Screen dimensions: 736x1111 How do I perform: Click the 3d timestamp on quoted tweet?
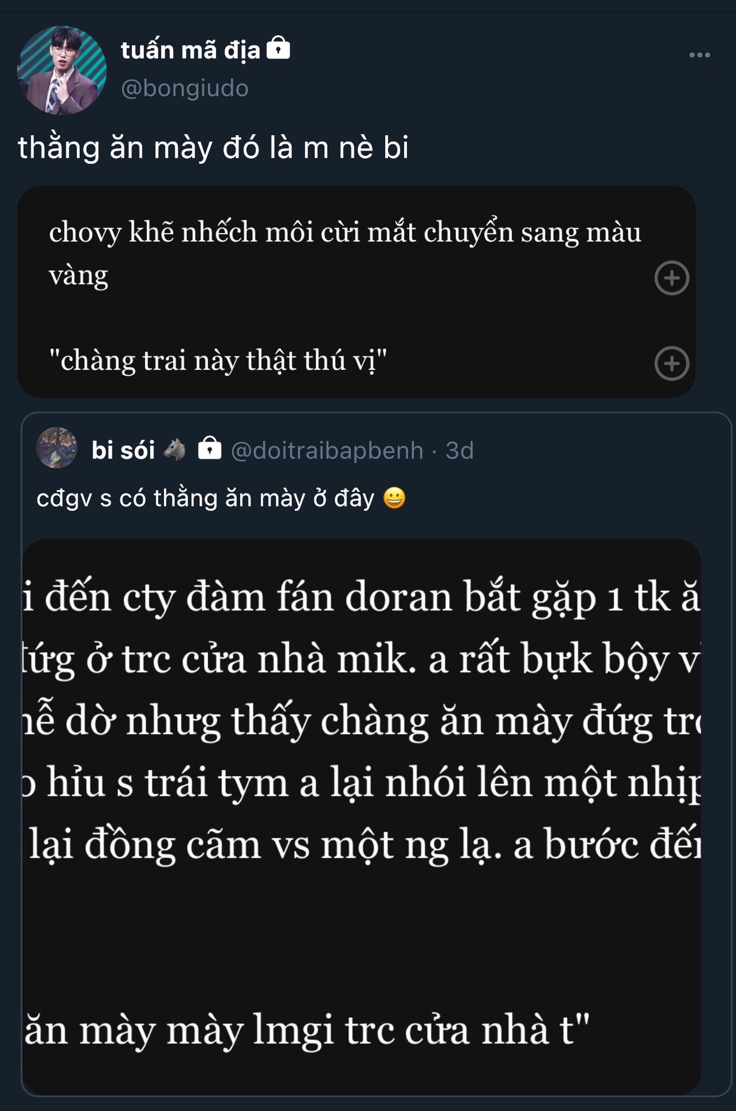[459, 450]
